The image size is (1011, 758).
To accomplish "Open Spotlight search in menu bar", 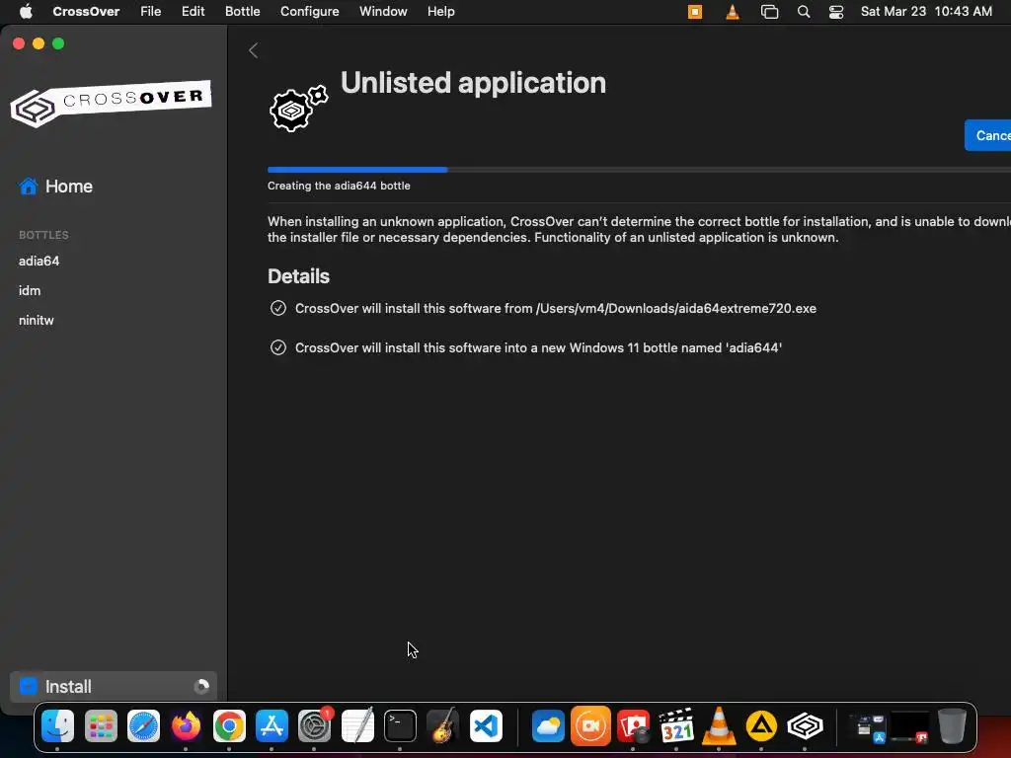I will click(x=804, y=12).
